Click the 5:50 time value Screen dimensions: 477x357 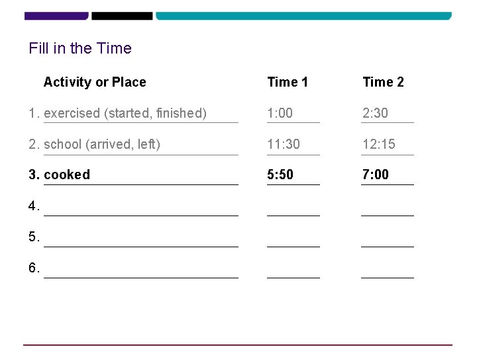[x=280, y=175]
